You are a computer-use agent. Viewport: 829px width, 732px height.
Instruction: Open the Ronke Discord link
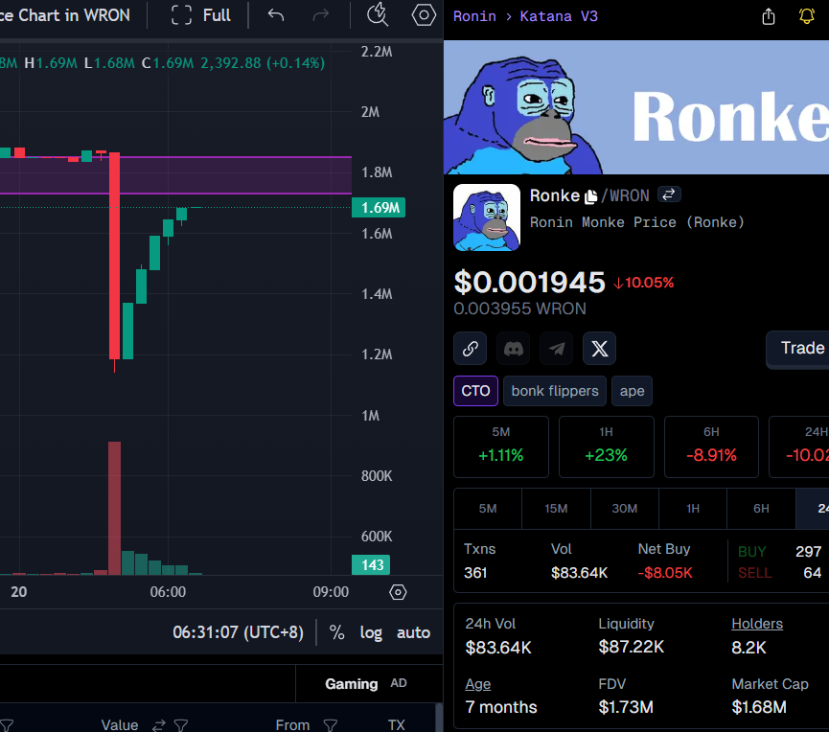(513, 349)
